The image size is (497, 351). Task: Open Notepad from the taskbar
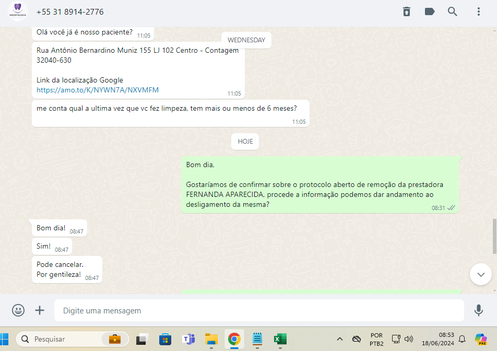pos(257,339)
